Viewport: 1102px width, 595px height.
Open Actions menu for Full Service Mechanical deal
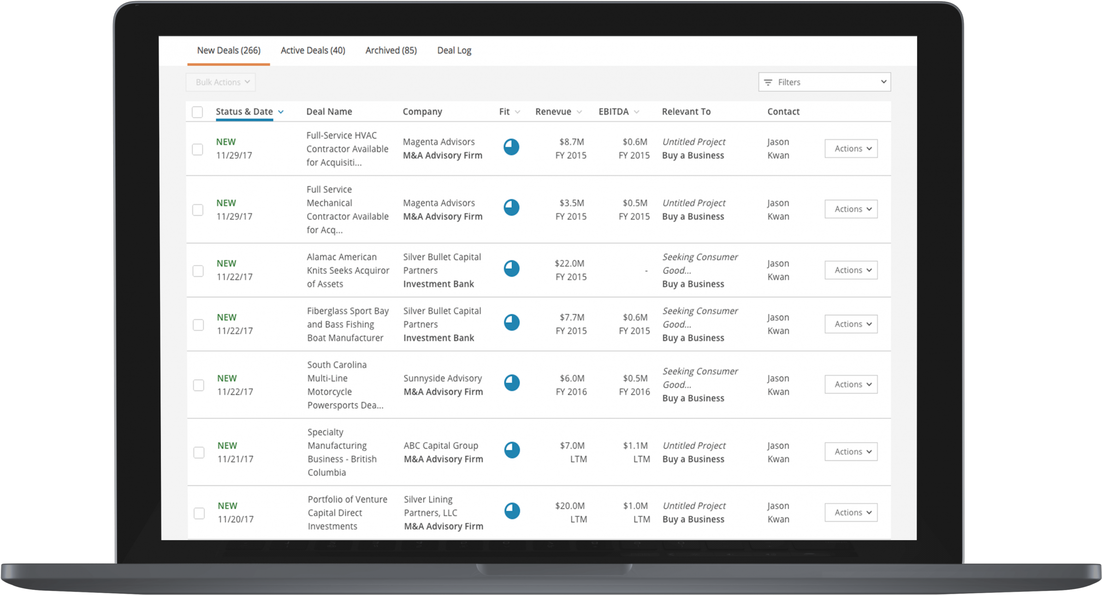point(851,209)
